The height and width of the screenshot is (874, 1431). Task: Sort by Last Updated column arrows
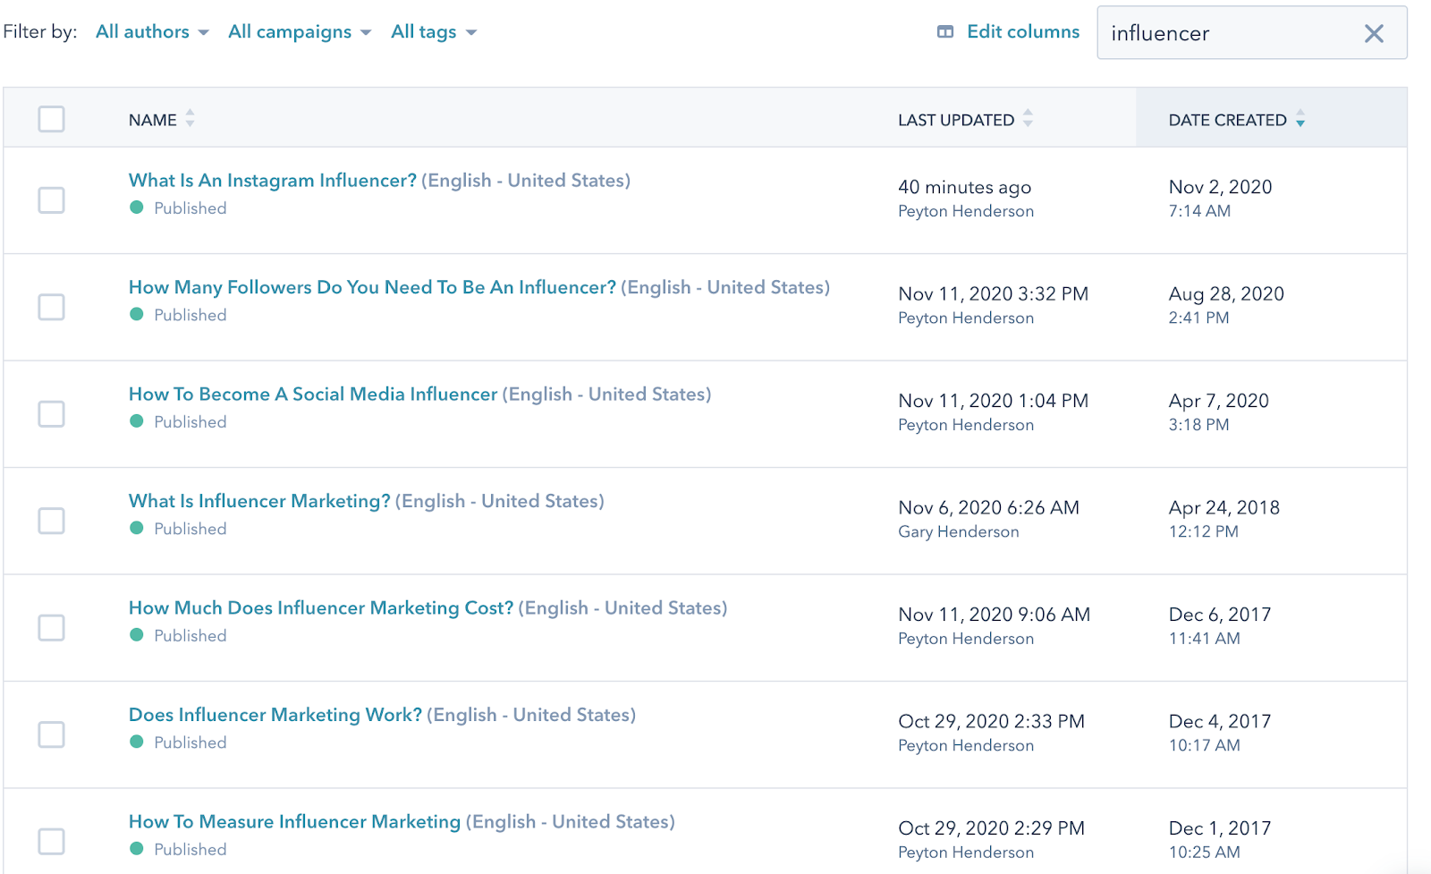[1028, 119]
